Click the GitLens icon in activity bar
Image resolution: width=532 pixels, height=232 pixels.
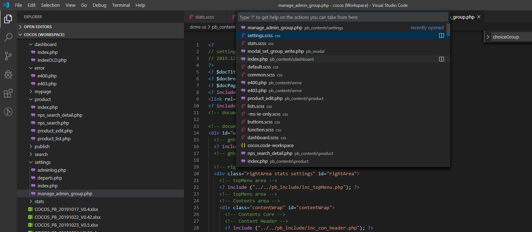click(x=8, y=111)
